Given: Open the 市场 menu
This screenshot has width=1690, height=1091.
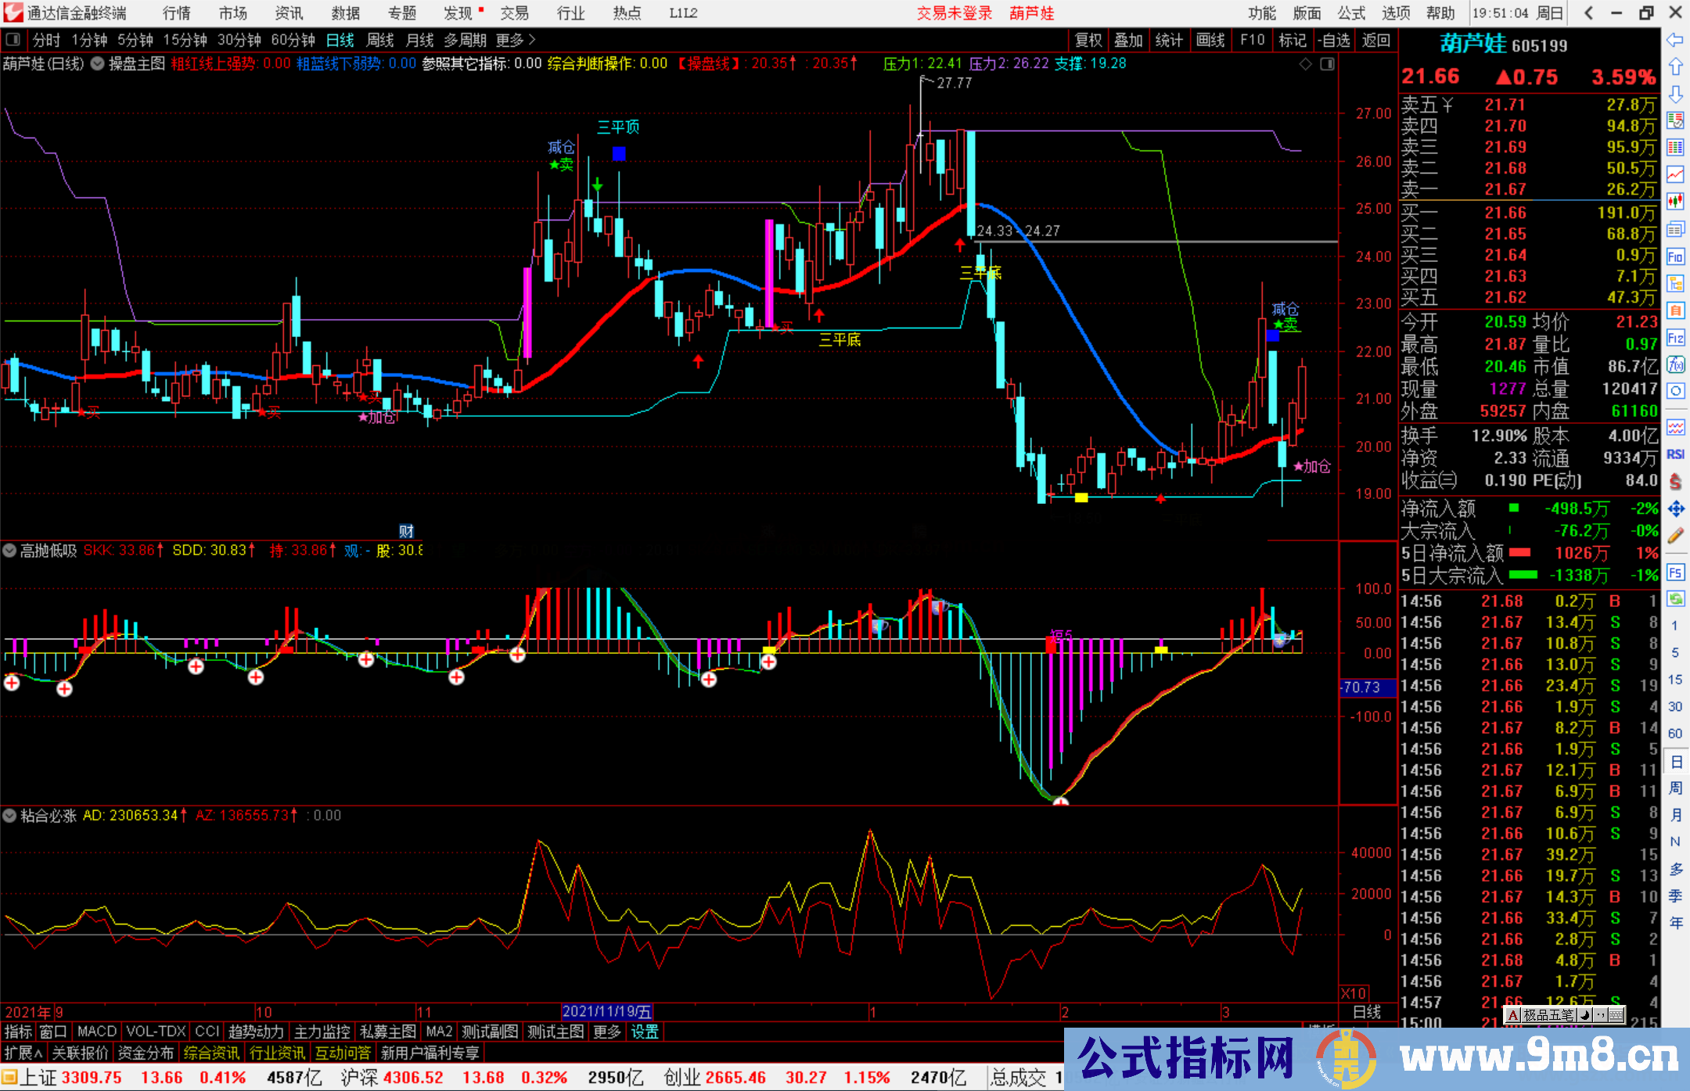Looking at the screenshot, I should (x=232, y=13).
